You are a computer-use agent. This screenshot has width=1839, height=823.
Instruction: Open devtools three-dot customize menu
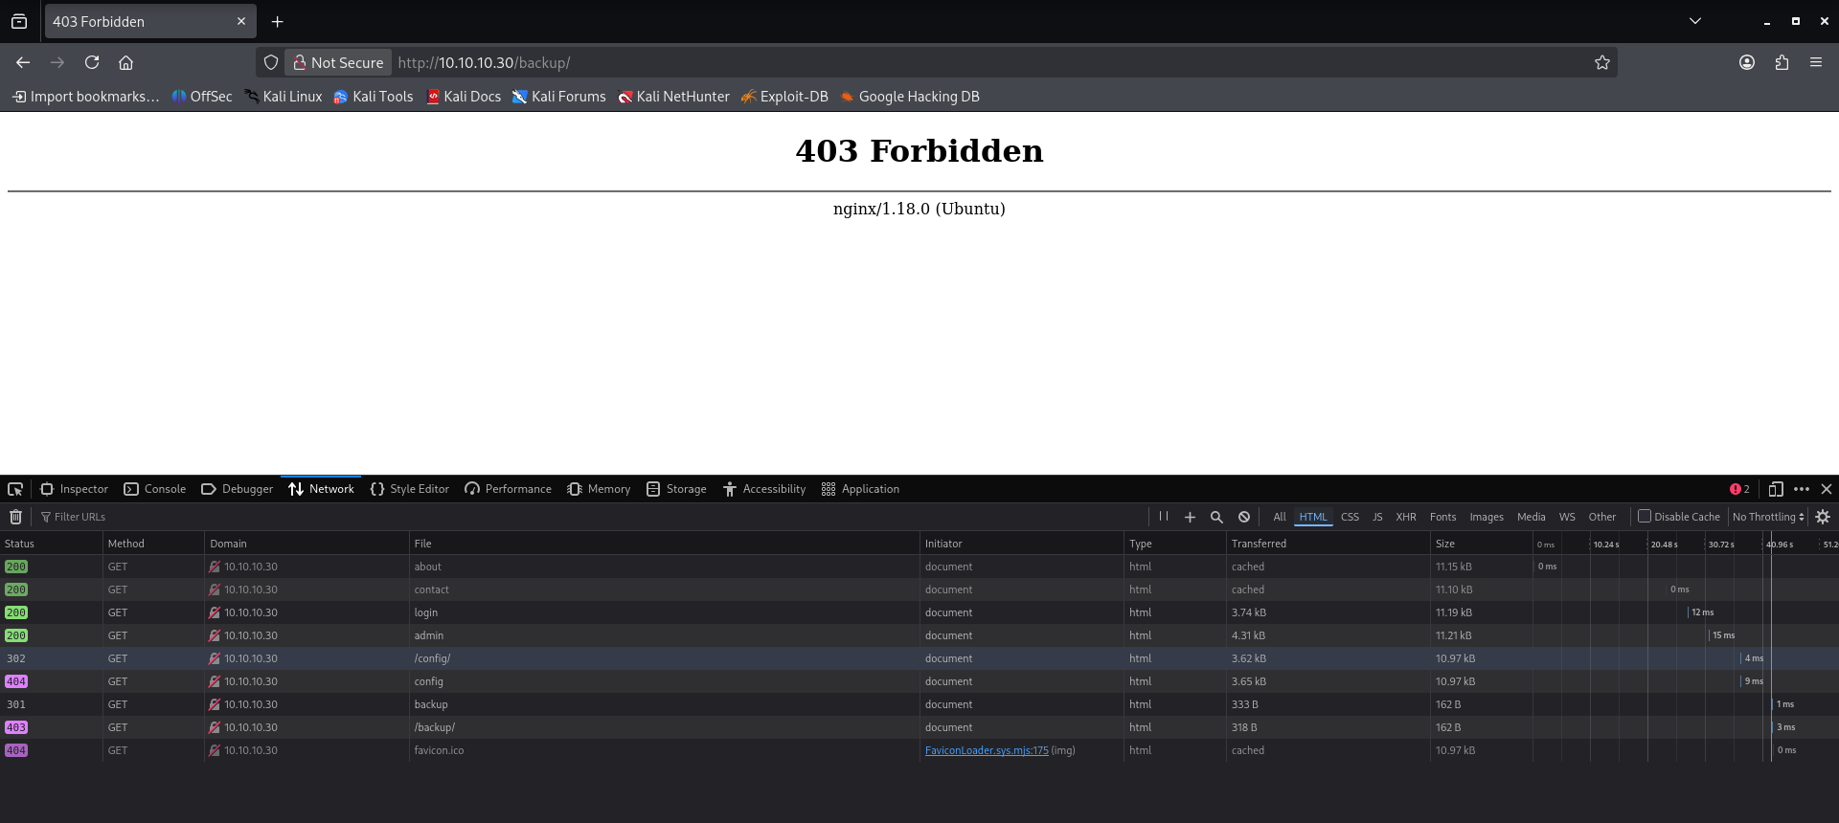(1802, 489)
